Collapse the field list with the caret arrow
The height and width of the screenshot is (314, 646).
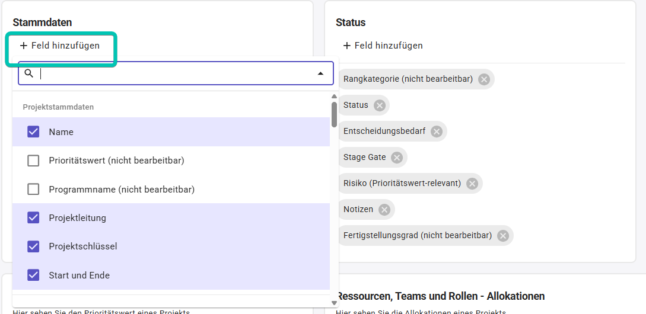click(x=320, y=73)
